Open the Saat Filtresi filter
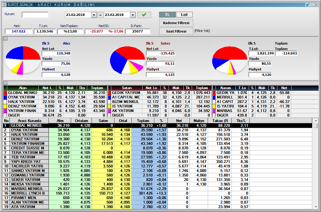Image resolution: width=321 pixels, height=212 pixels. (176, 31)
